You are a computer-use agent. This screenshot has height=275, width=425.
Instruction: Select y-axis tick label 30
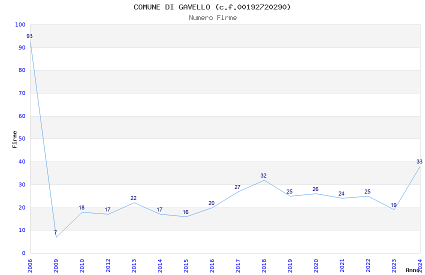[22, 185]
